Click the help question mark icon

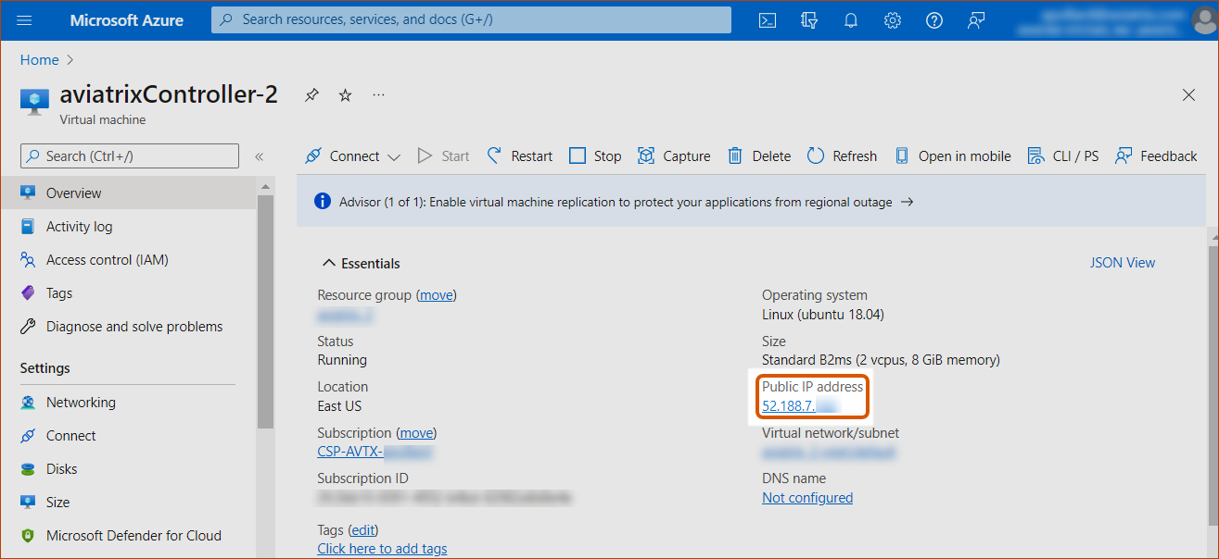click(933, 20)
